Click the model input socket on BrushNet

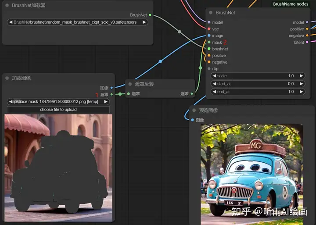[x=209, y=22]
